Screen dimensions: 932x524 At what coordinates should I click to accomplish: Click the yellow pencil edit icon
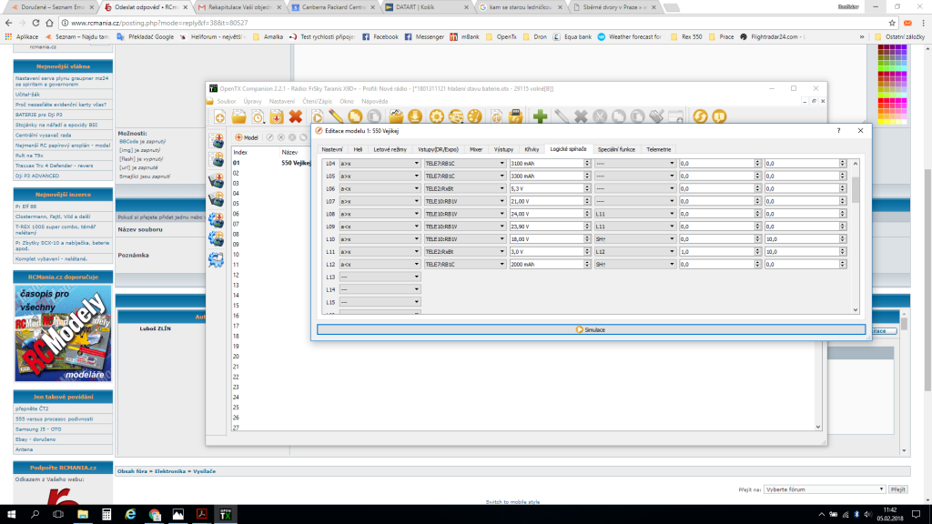click(336, 116)
